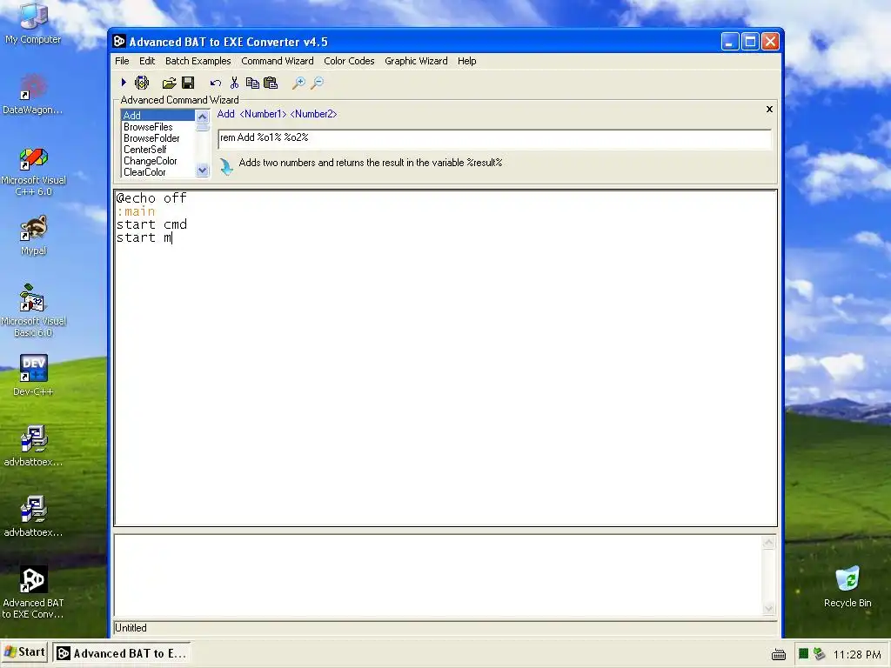Click the '@echo off' line in editor
The height and width of the screenshot is (668, 891).
(151, 198)
